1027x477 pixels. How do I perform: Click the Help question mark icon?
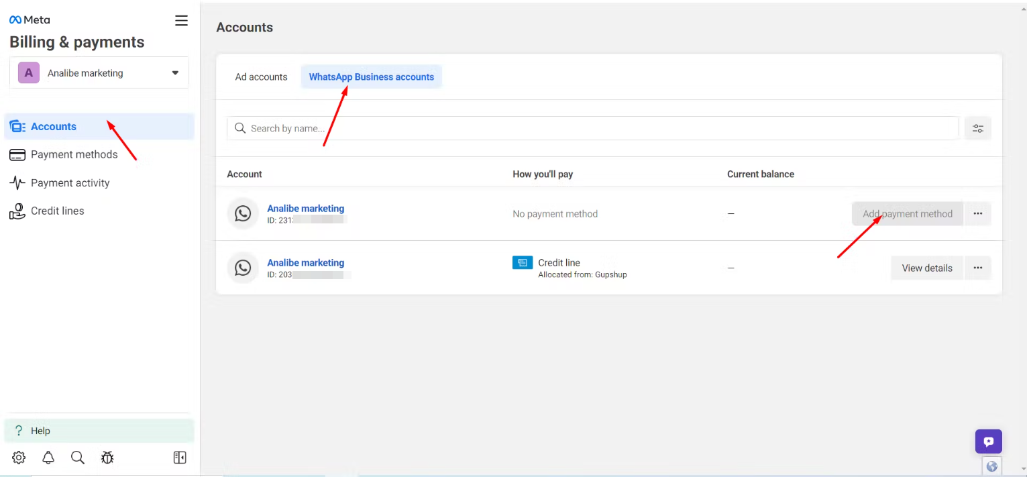click(x=19, y=431)
